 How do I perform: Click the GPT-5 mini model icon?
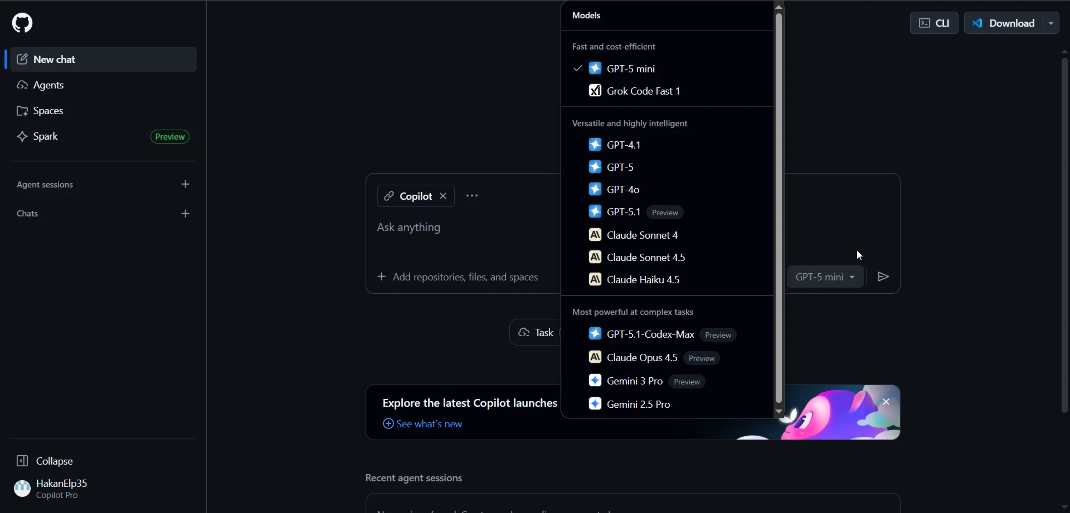[x=595, y=68]
